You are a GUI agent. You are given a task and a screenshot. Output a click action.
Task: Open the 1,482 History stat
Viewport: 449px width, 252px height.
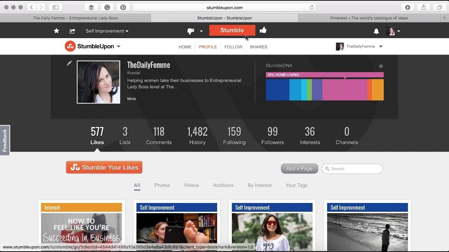(x=197, y=135)
